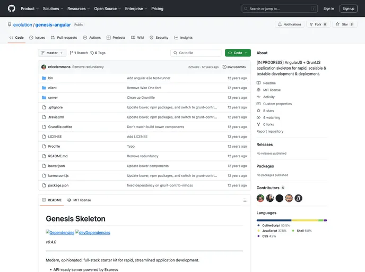This screenshot has width=365, height=272.
Task: Open the Open Source dropdown
Action: point(107,8)
